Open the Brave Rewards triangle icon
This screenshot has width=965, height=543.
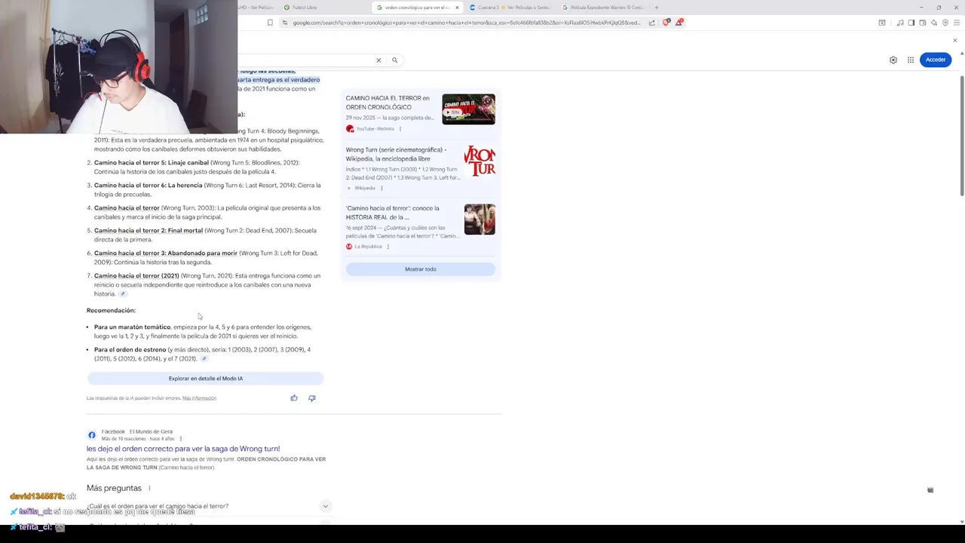pyautogui.click(x=679, y=23)
